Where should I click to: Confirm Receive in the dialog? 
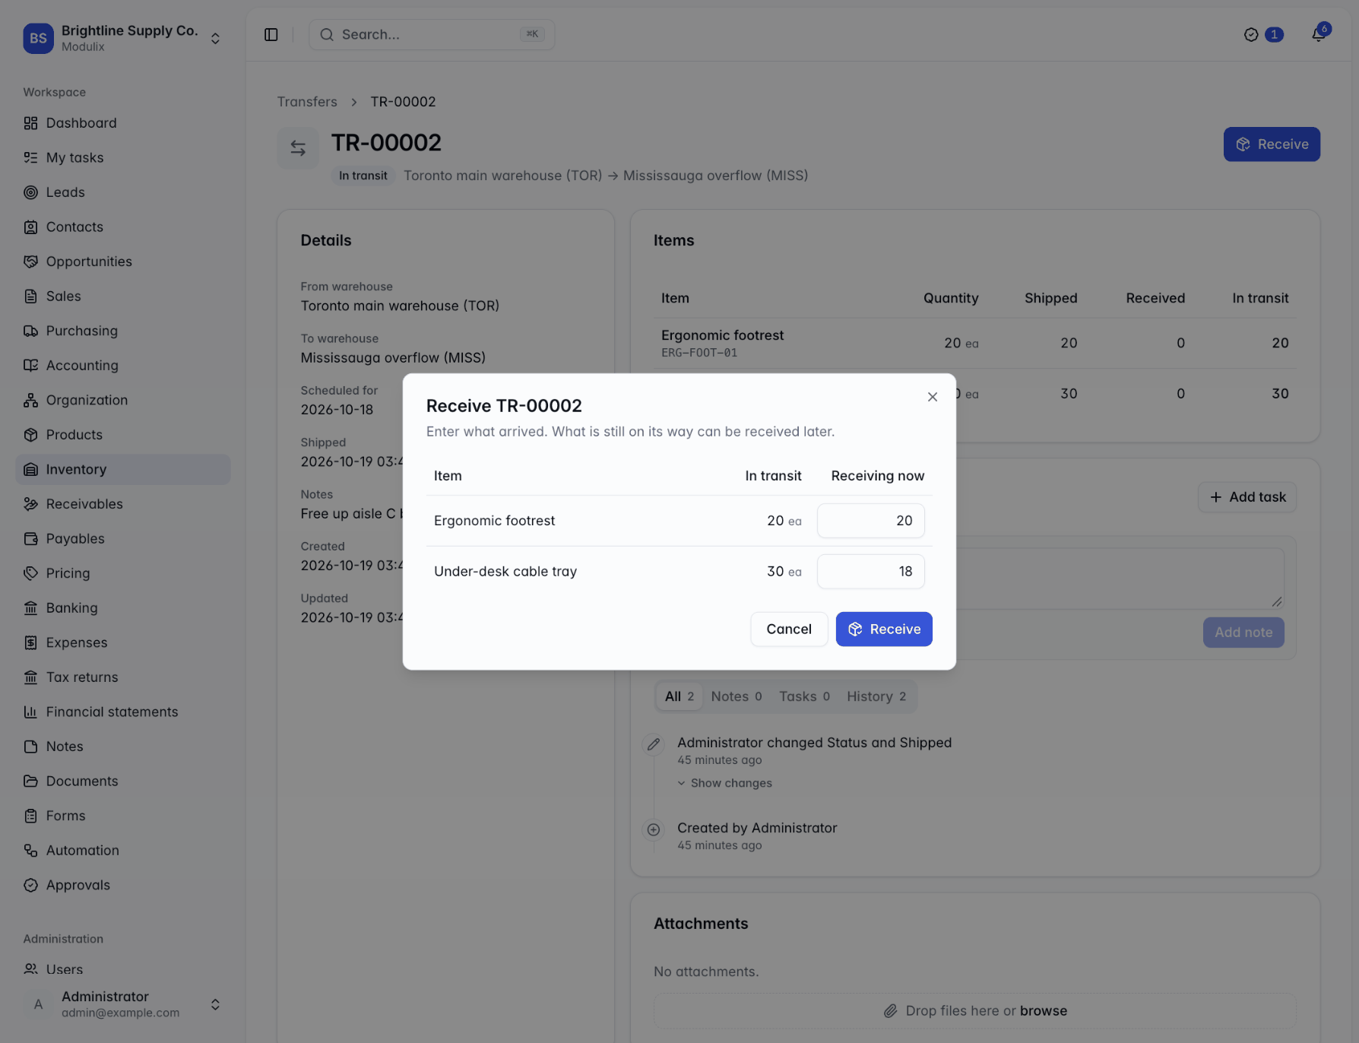pos(884,629)
